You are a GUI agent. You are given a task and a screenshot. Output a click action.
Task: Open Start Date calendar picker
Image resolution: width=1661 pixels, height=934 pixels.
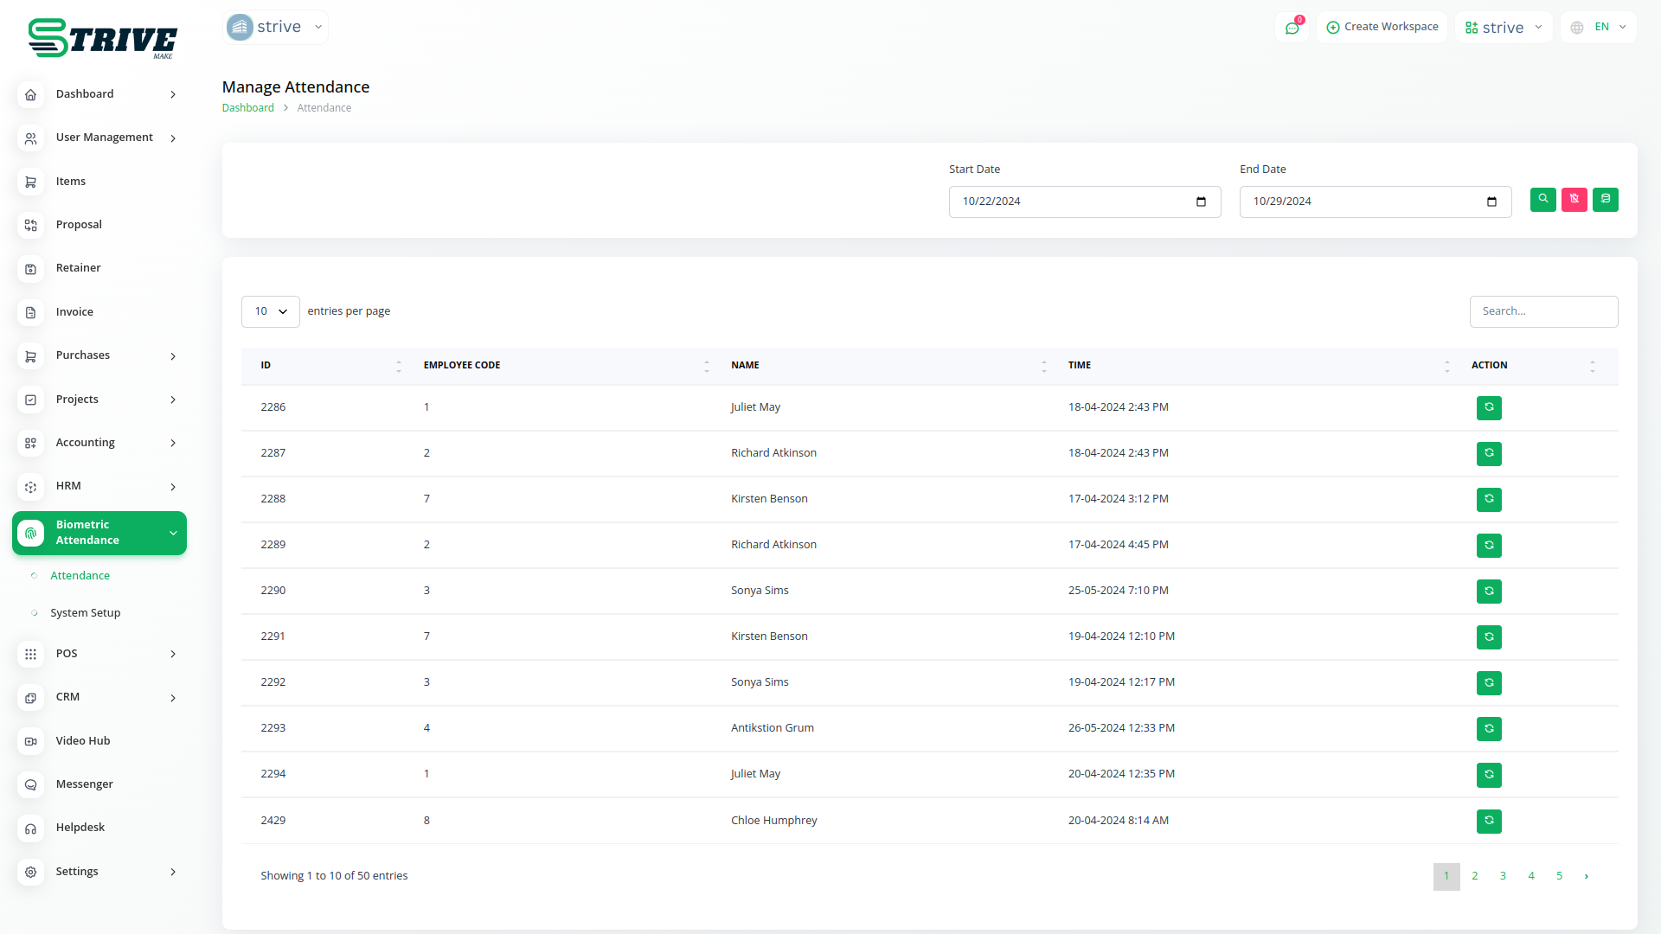(1201, 202)
